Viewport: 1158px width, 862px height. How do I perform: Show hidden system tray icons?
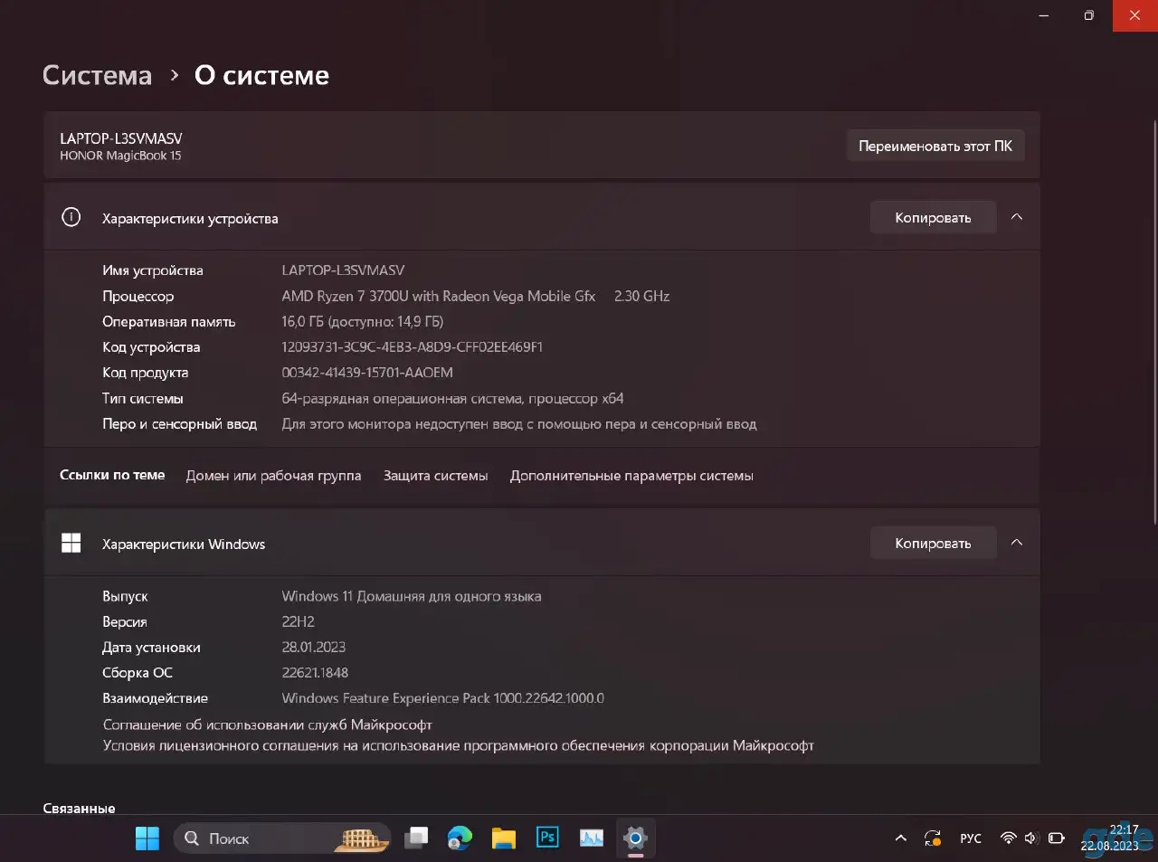(900, 838)
